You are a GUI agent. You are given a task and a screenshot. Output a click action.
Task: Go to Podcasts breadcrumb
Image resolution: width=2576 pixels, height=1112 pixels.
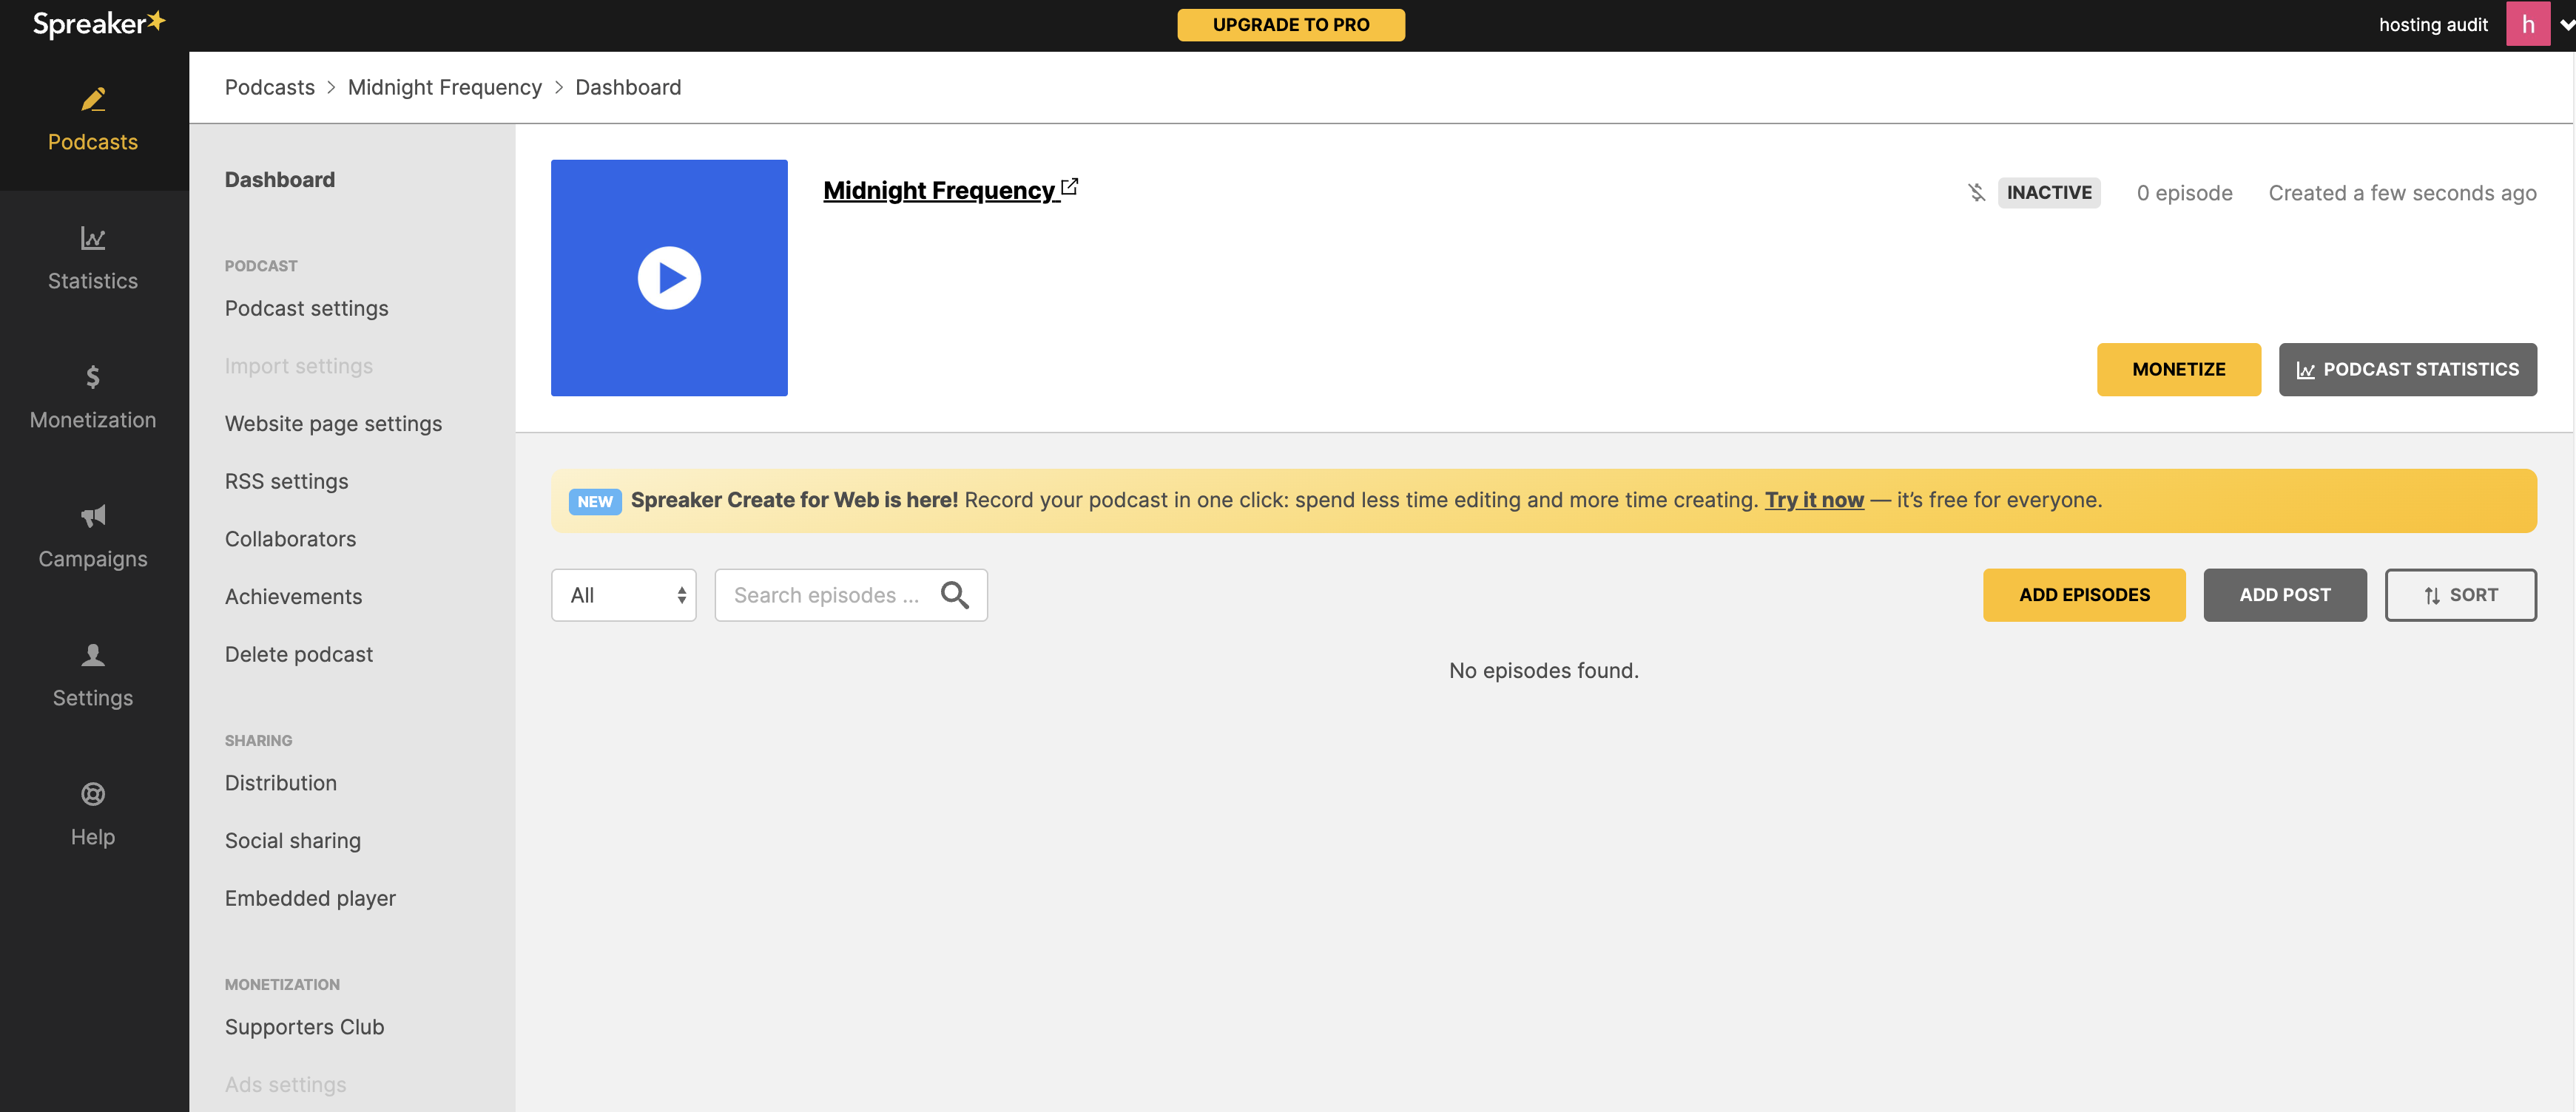[269, 87]
